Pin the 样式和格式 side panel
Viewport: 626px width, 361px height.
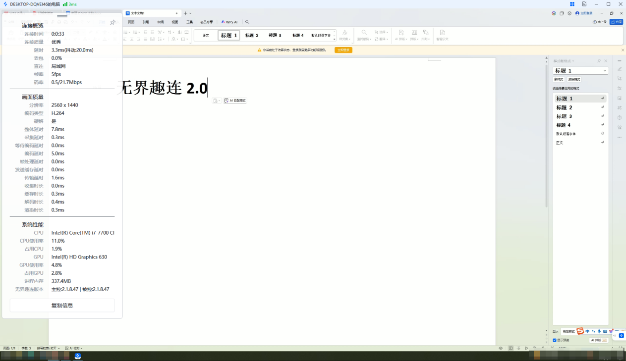(599, 61)
